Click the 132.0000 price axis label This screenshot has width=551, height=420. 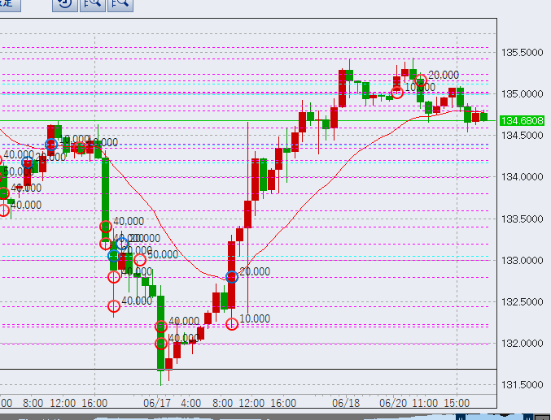click(523, 343)
